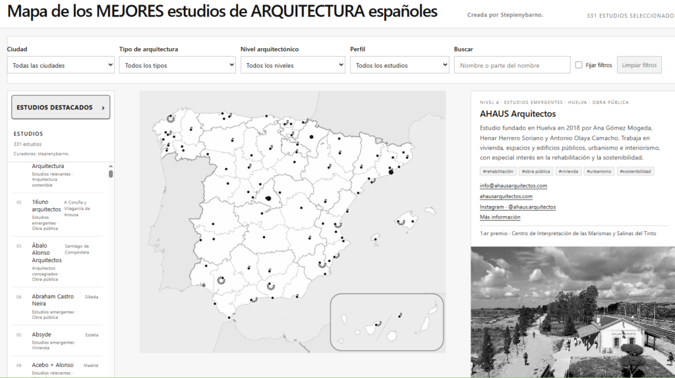This screenshot has height=378, width=675.
Task: Click the Ibiza island marker
Action: pos(375,238)
